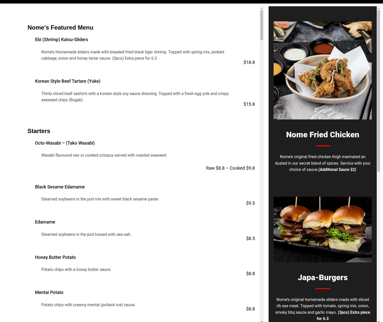
Task: Click the Mentai Potato item title
Action: coord(49,292)
